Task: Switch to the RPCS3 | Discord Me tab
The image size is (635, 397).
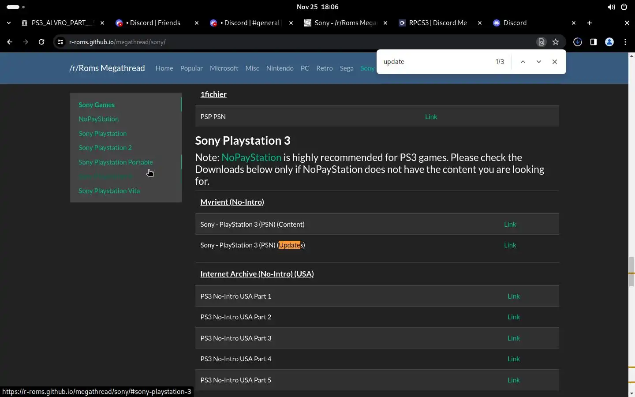Action: tap(438, 23)
